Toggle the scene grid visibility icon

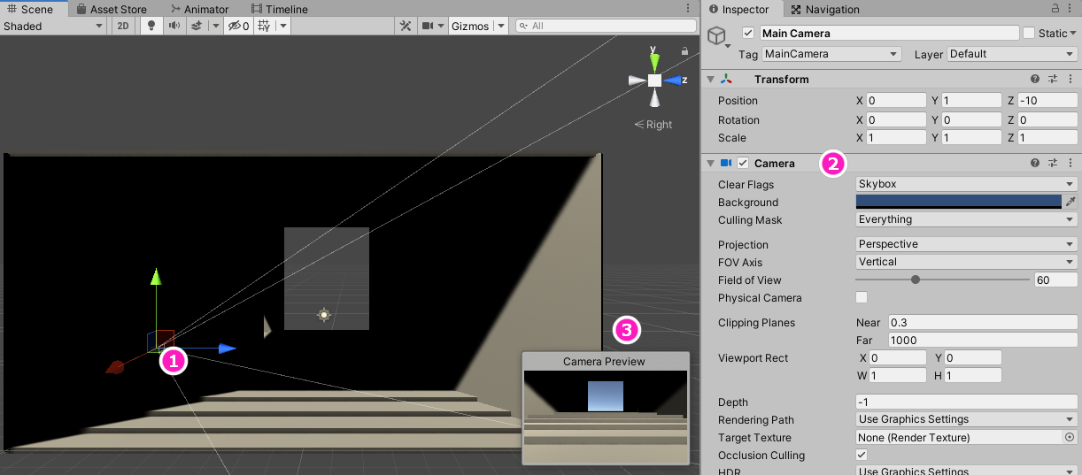coord(265,26)
